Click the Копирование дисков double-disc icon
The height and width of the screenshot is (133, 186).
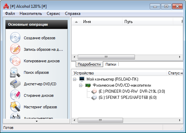tap(15, 61)
